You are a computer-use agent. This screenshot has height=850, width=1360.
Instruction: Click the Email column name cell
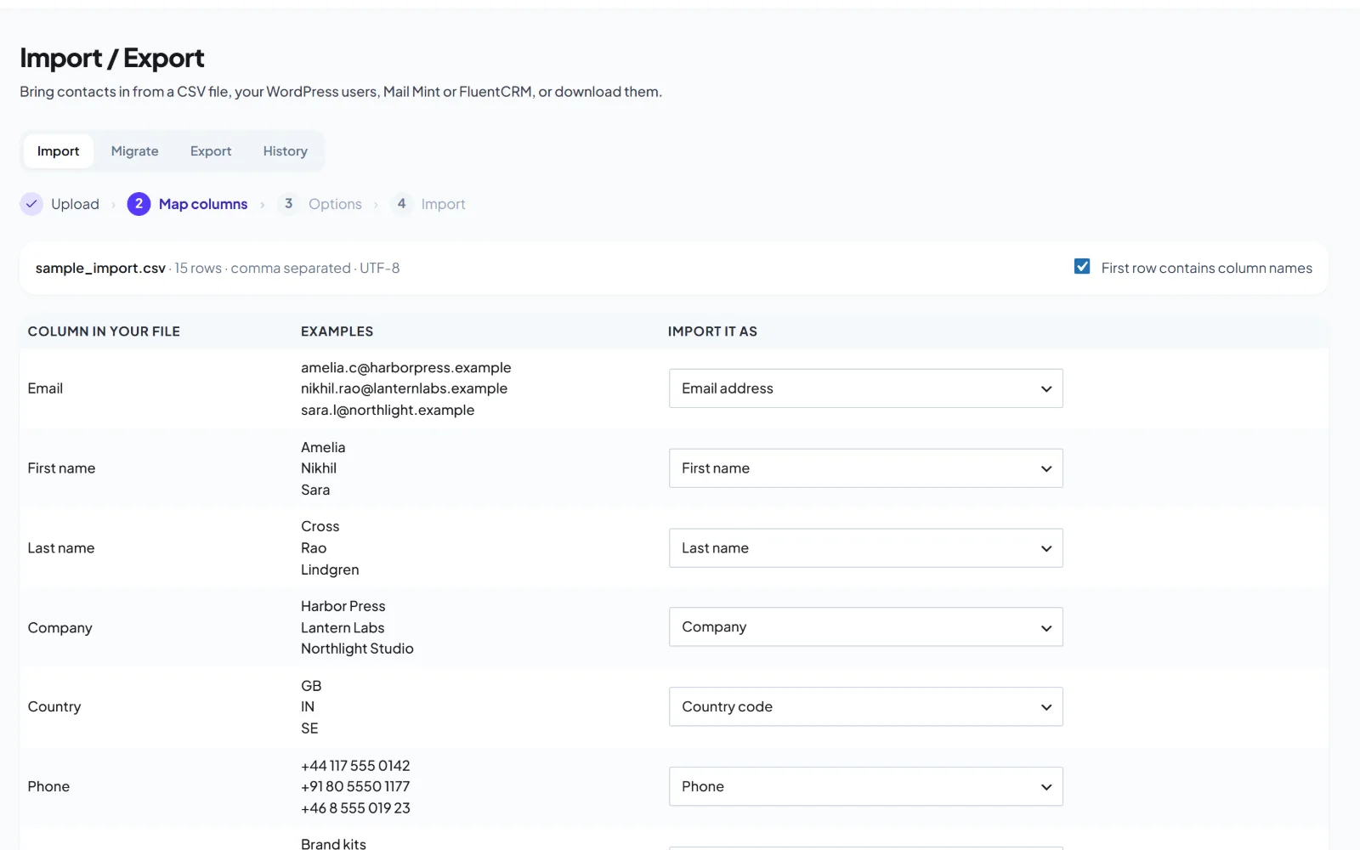(x=45, y=388)
